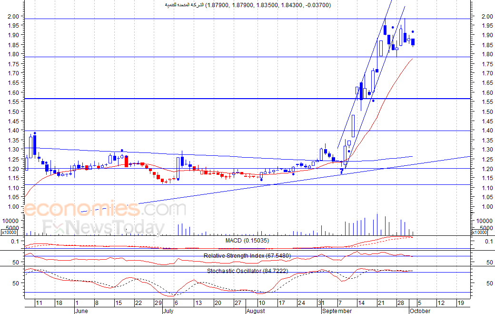The width and height of the screenshot is (495, 314).
Task: Click the 1.55 value on left price axis
Action: [13, 101]
